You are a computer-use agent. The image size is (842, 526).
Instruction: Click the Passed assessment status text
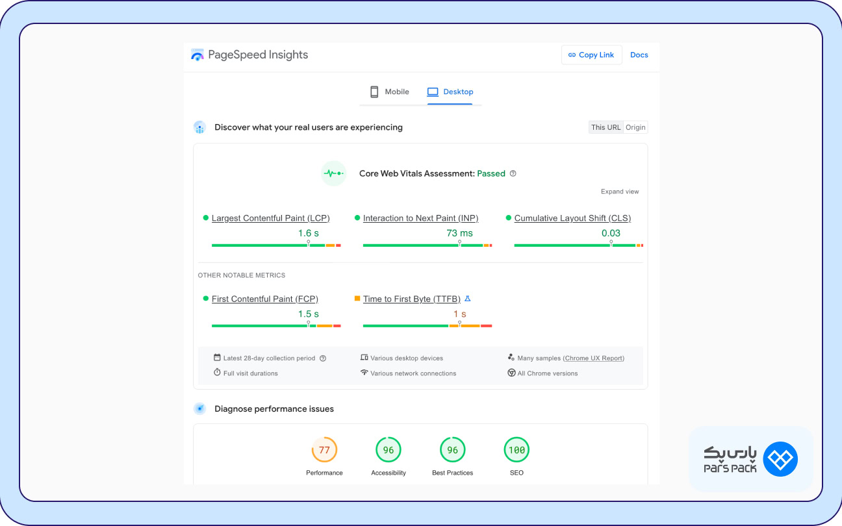tap(491, 173)
